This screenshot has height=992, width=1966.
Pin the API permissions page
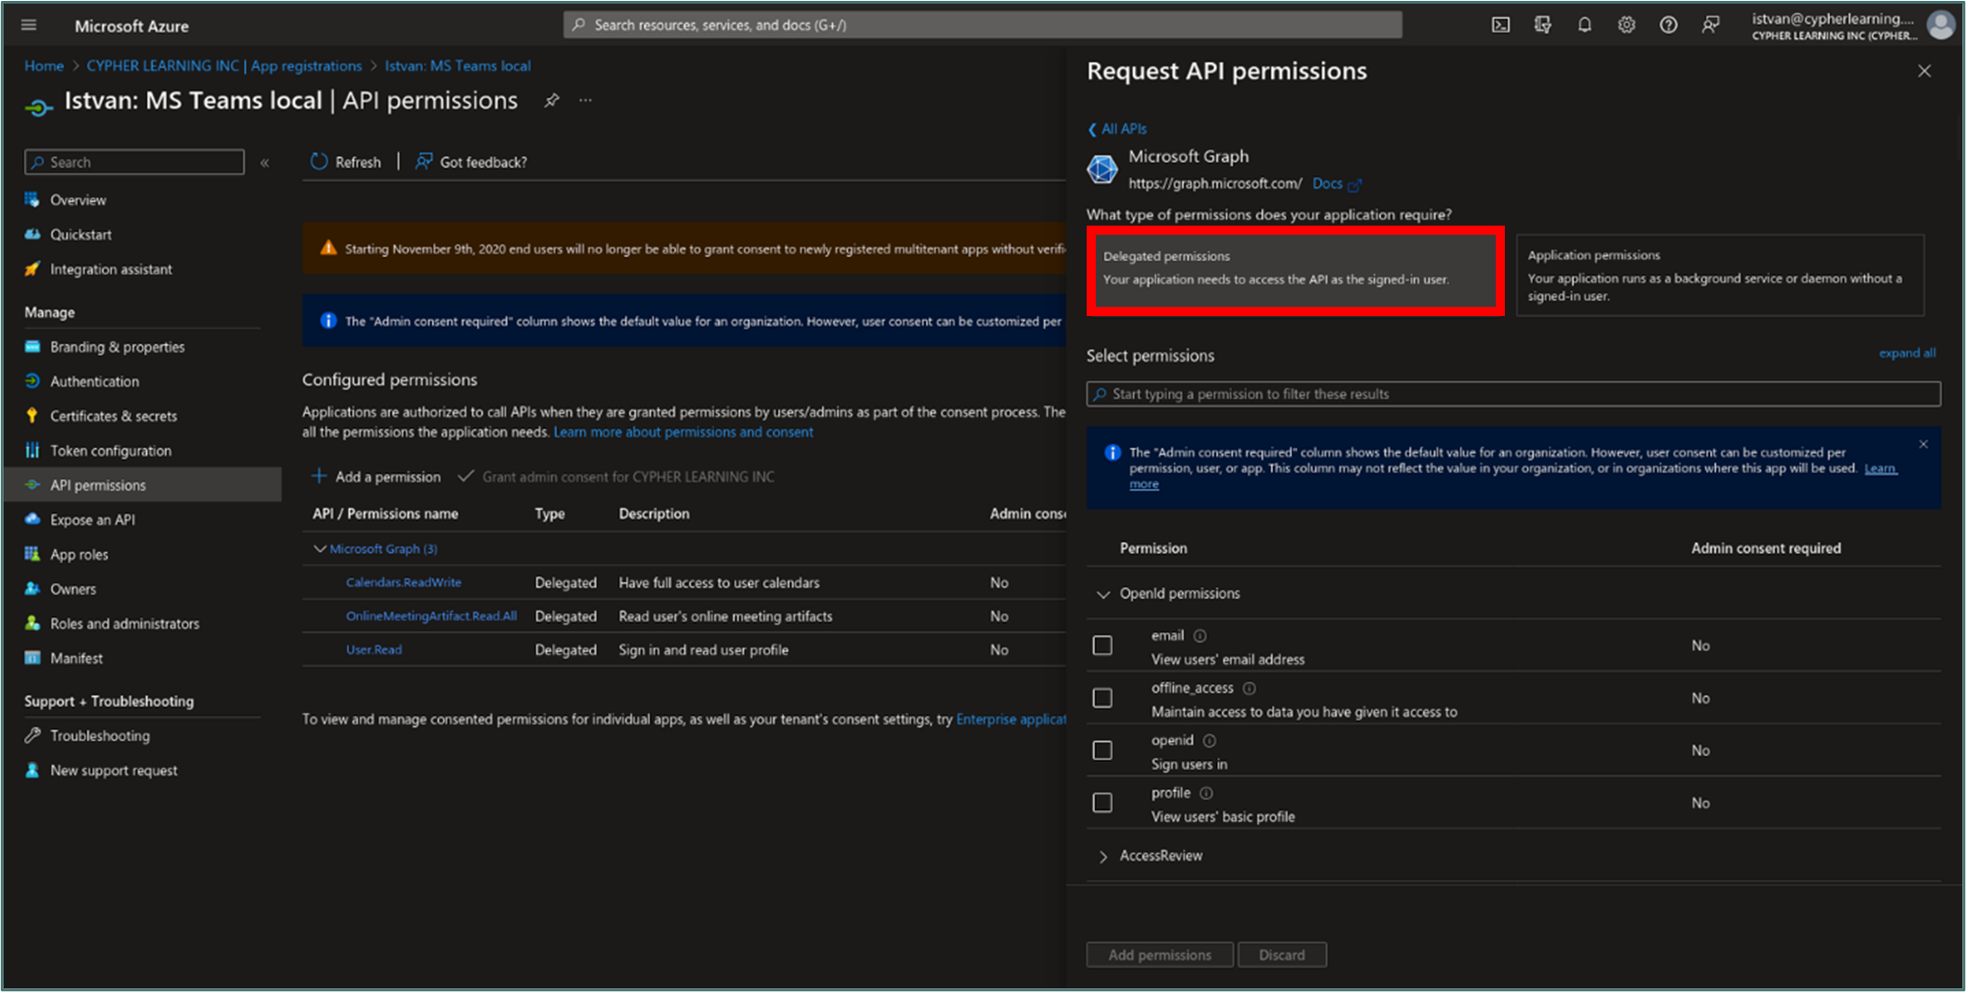coord(552,100)
